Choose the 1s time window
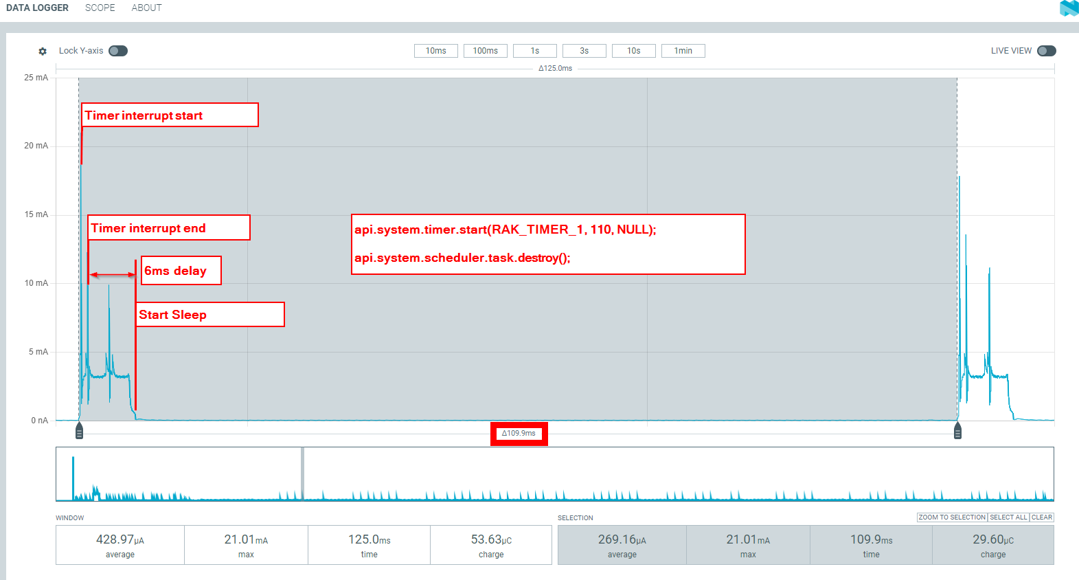The height and width of the screenshot is (580, 1079). (x=534, y=51)
